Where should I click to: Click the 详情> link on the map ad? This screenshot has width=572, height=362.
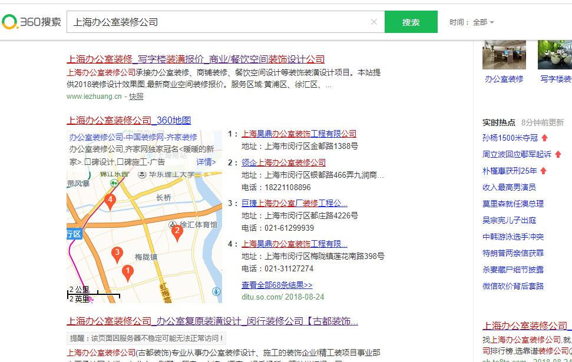206,162
